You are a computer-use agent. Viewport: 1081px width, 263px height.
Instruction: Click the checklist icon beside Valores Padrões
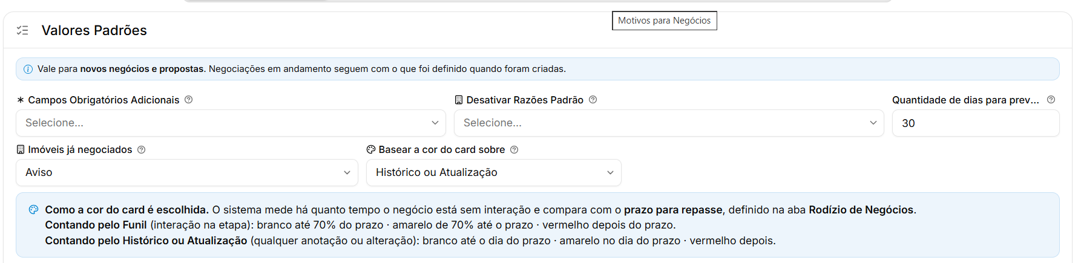[x=22, y=30]
